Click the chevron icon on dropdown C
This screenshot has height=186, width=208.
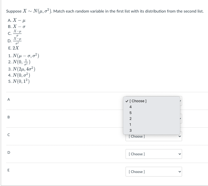180,136
